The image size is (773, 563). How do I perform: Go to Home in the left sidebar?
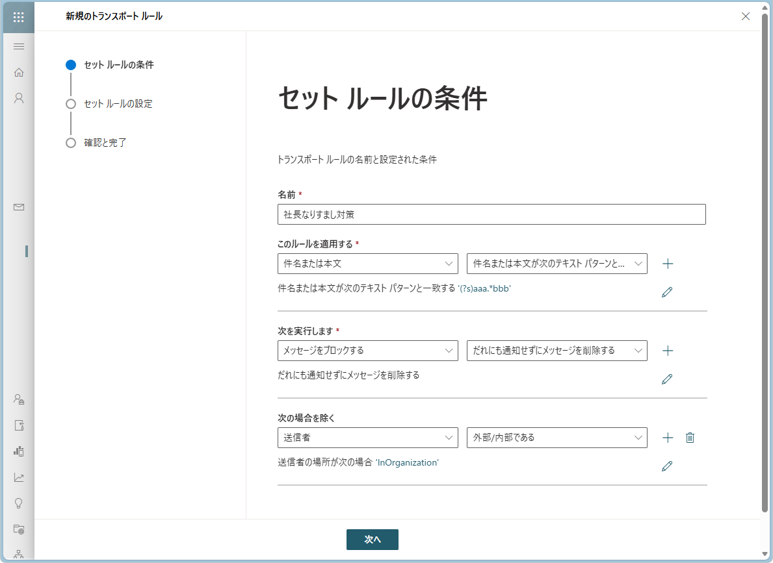[x=19, y=72]
